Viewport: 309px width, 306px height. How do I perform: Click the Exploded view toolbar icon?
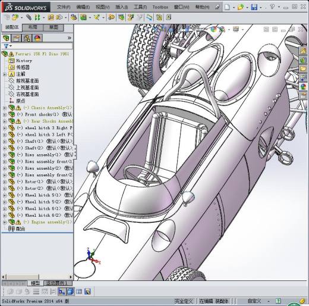click(130, 17)
